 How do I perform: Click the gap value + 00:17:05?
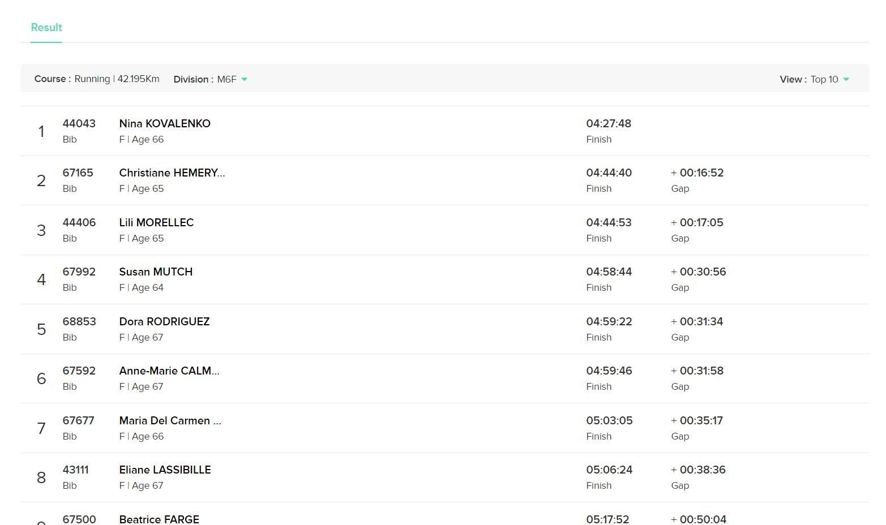[697, 222]
